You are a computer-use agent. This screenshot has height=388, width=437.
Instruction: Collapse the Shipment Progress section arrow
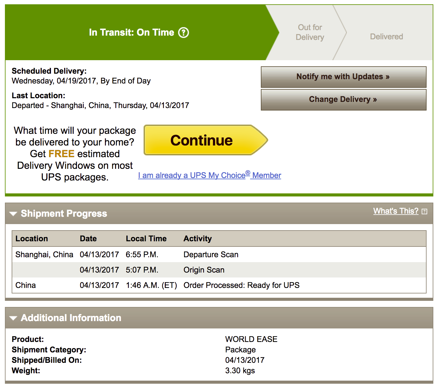pos(13,214)
